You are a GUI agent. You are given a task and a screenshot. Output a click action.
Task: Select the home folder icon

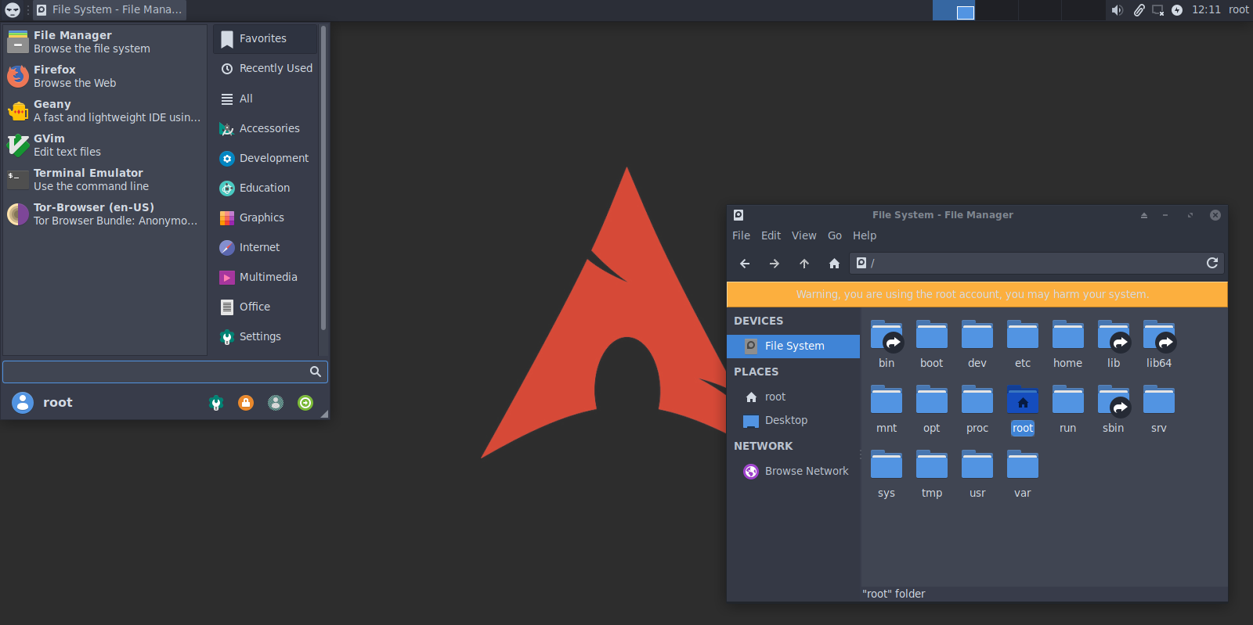tap(1068, 336)
